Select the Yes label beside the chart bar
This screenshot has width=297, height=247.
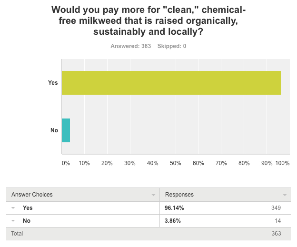[53, 83]
